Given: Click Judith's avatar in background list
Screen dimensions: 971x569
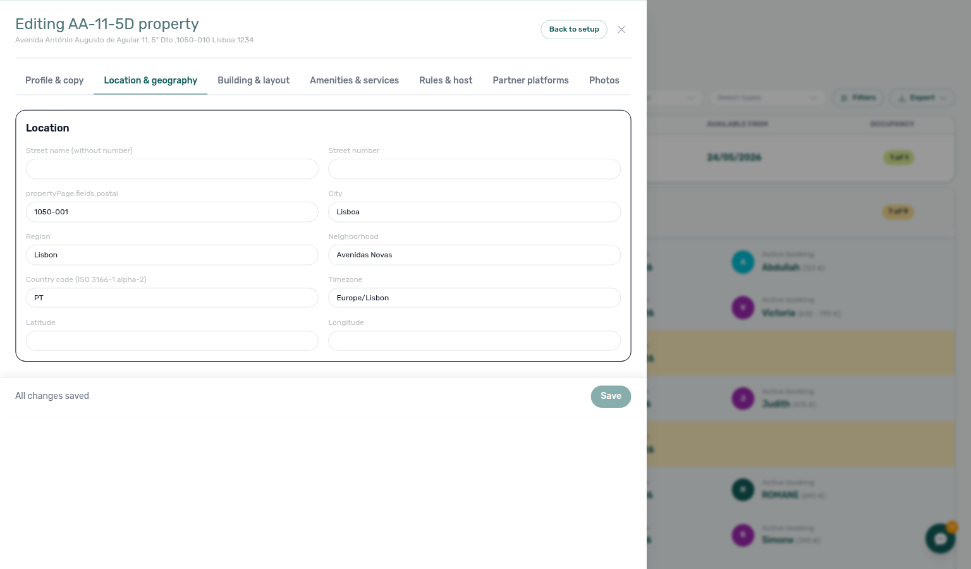Looking at the screenshot, I should pyautogui.click(x=743, y=398).
